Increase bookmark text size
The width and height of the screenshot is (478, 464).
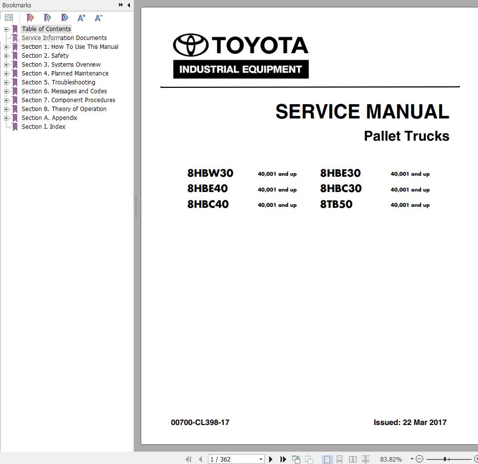pos(81,18)
